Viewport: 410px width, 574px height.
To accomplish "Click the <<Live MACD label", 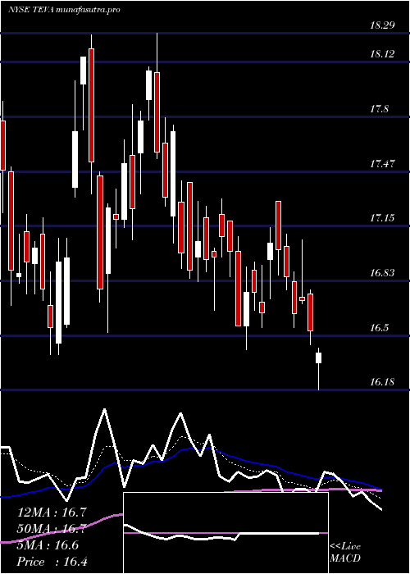I will tap(345, 553).
